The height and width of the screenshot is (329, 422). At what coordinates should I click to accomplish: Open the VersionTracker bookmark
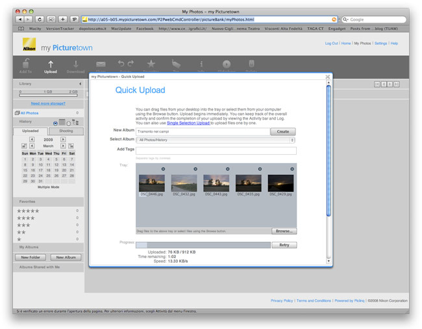tap(60, 29)
